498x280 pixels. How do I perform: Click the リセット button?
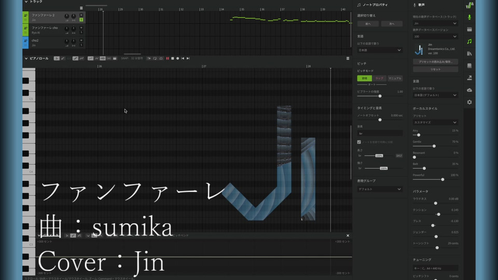coord(435,69)
